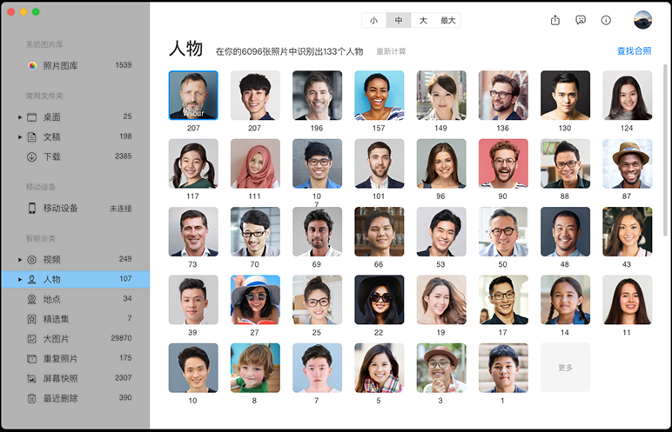Viewport: 672px width, 432px height.
Task: Select 重复照片 in the sidebar
Action: (x=61, y=358)
